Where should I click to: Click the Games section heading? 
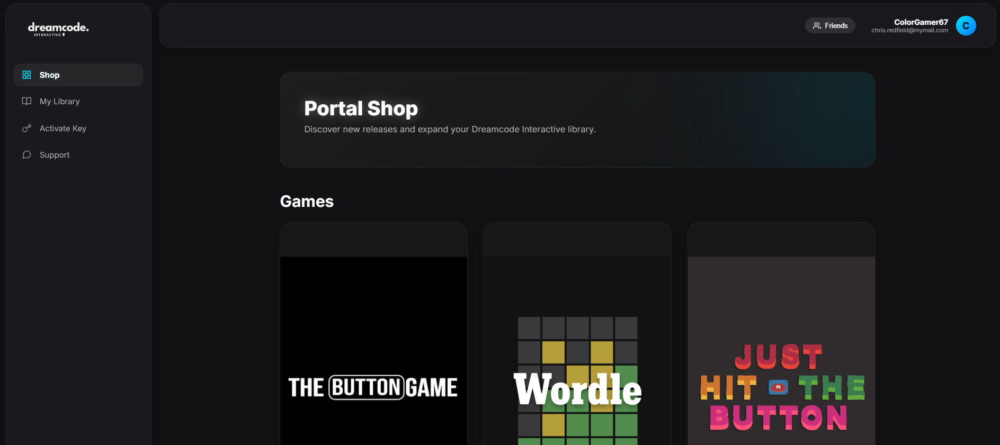coord(307,202)
